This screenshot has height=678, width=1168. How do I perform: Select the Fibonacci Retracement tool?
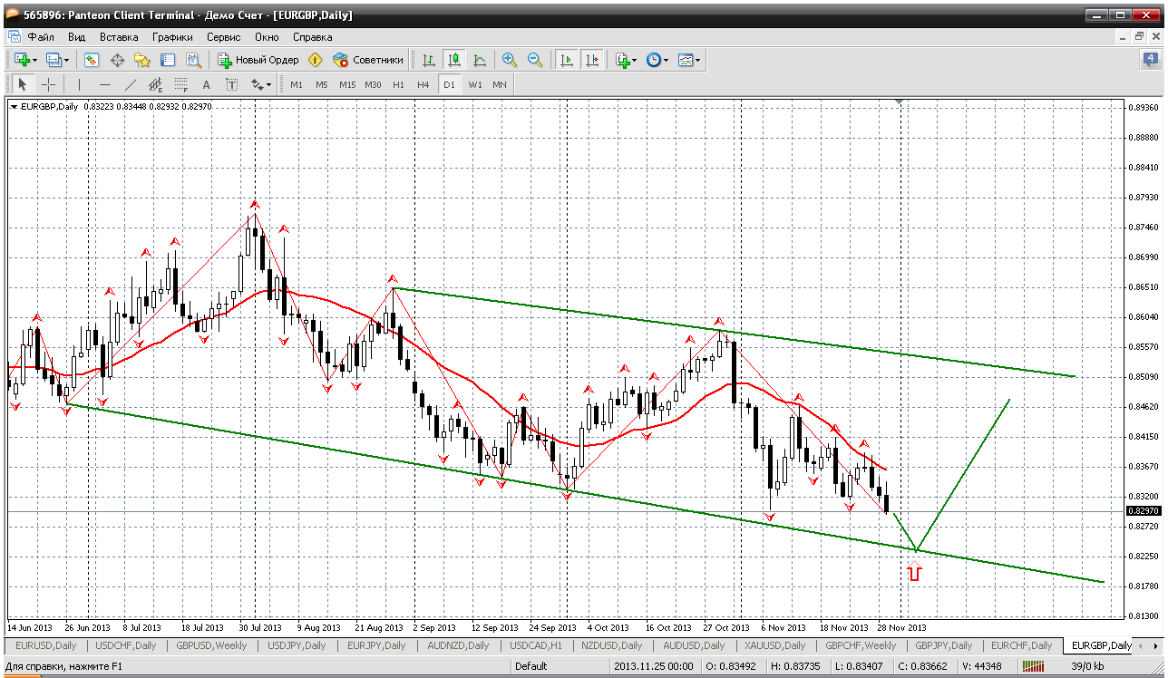(181, 84)
